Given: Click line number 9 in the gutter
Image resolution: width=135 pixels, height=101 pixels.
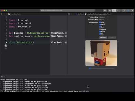Looking at the screenshot, I should point(6,42).
